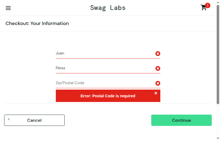Screen dimensions: 220x141
Task: Click the Swag Labs logo text
Action: tap(108, 8)
